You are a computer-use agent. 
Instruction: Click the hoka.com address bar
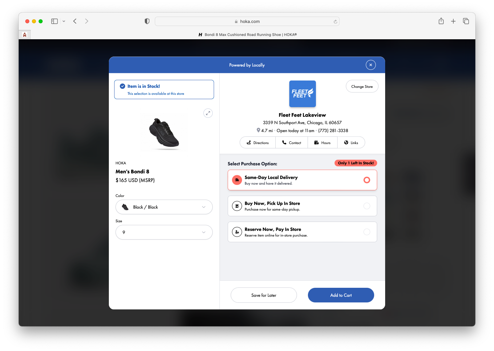247,21
